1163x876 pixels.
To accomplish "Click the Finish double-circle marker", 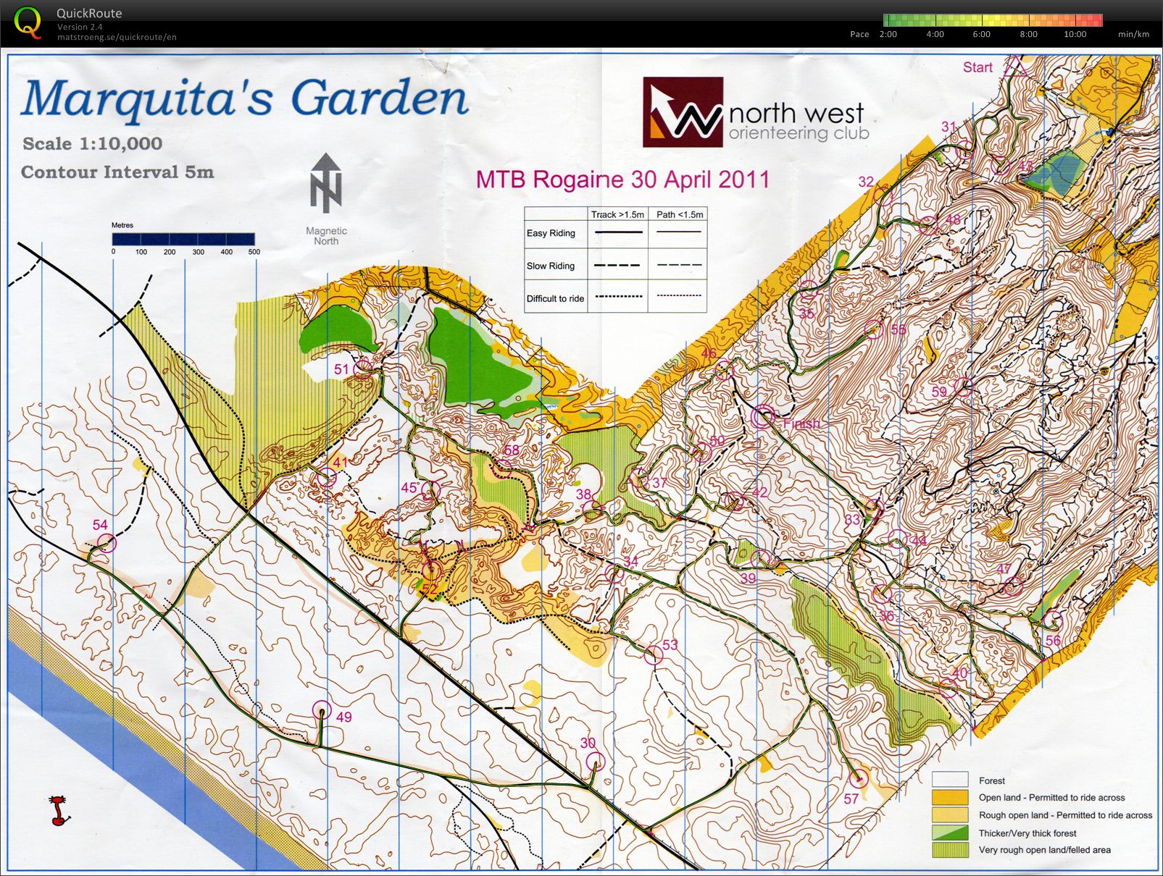I will (763, 416).
